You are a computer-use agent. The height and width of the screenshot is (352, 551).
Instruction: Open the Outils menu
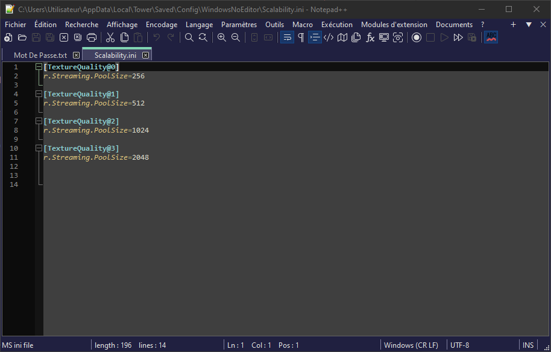[274, 25]
